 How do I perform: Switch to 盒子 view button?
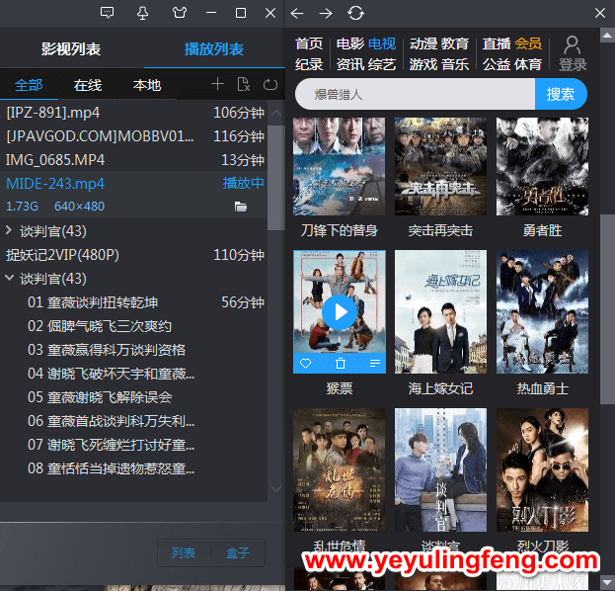(x=237, y=552)
